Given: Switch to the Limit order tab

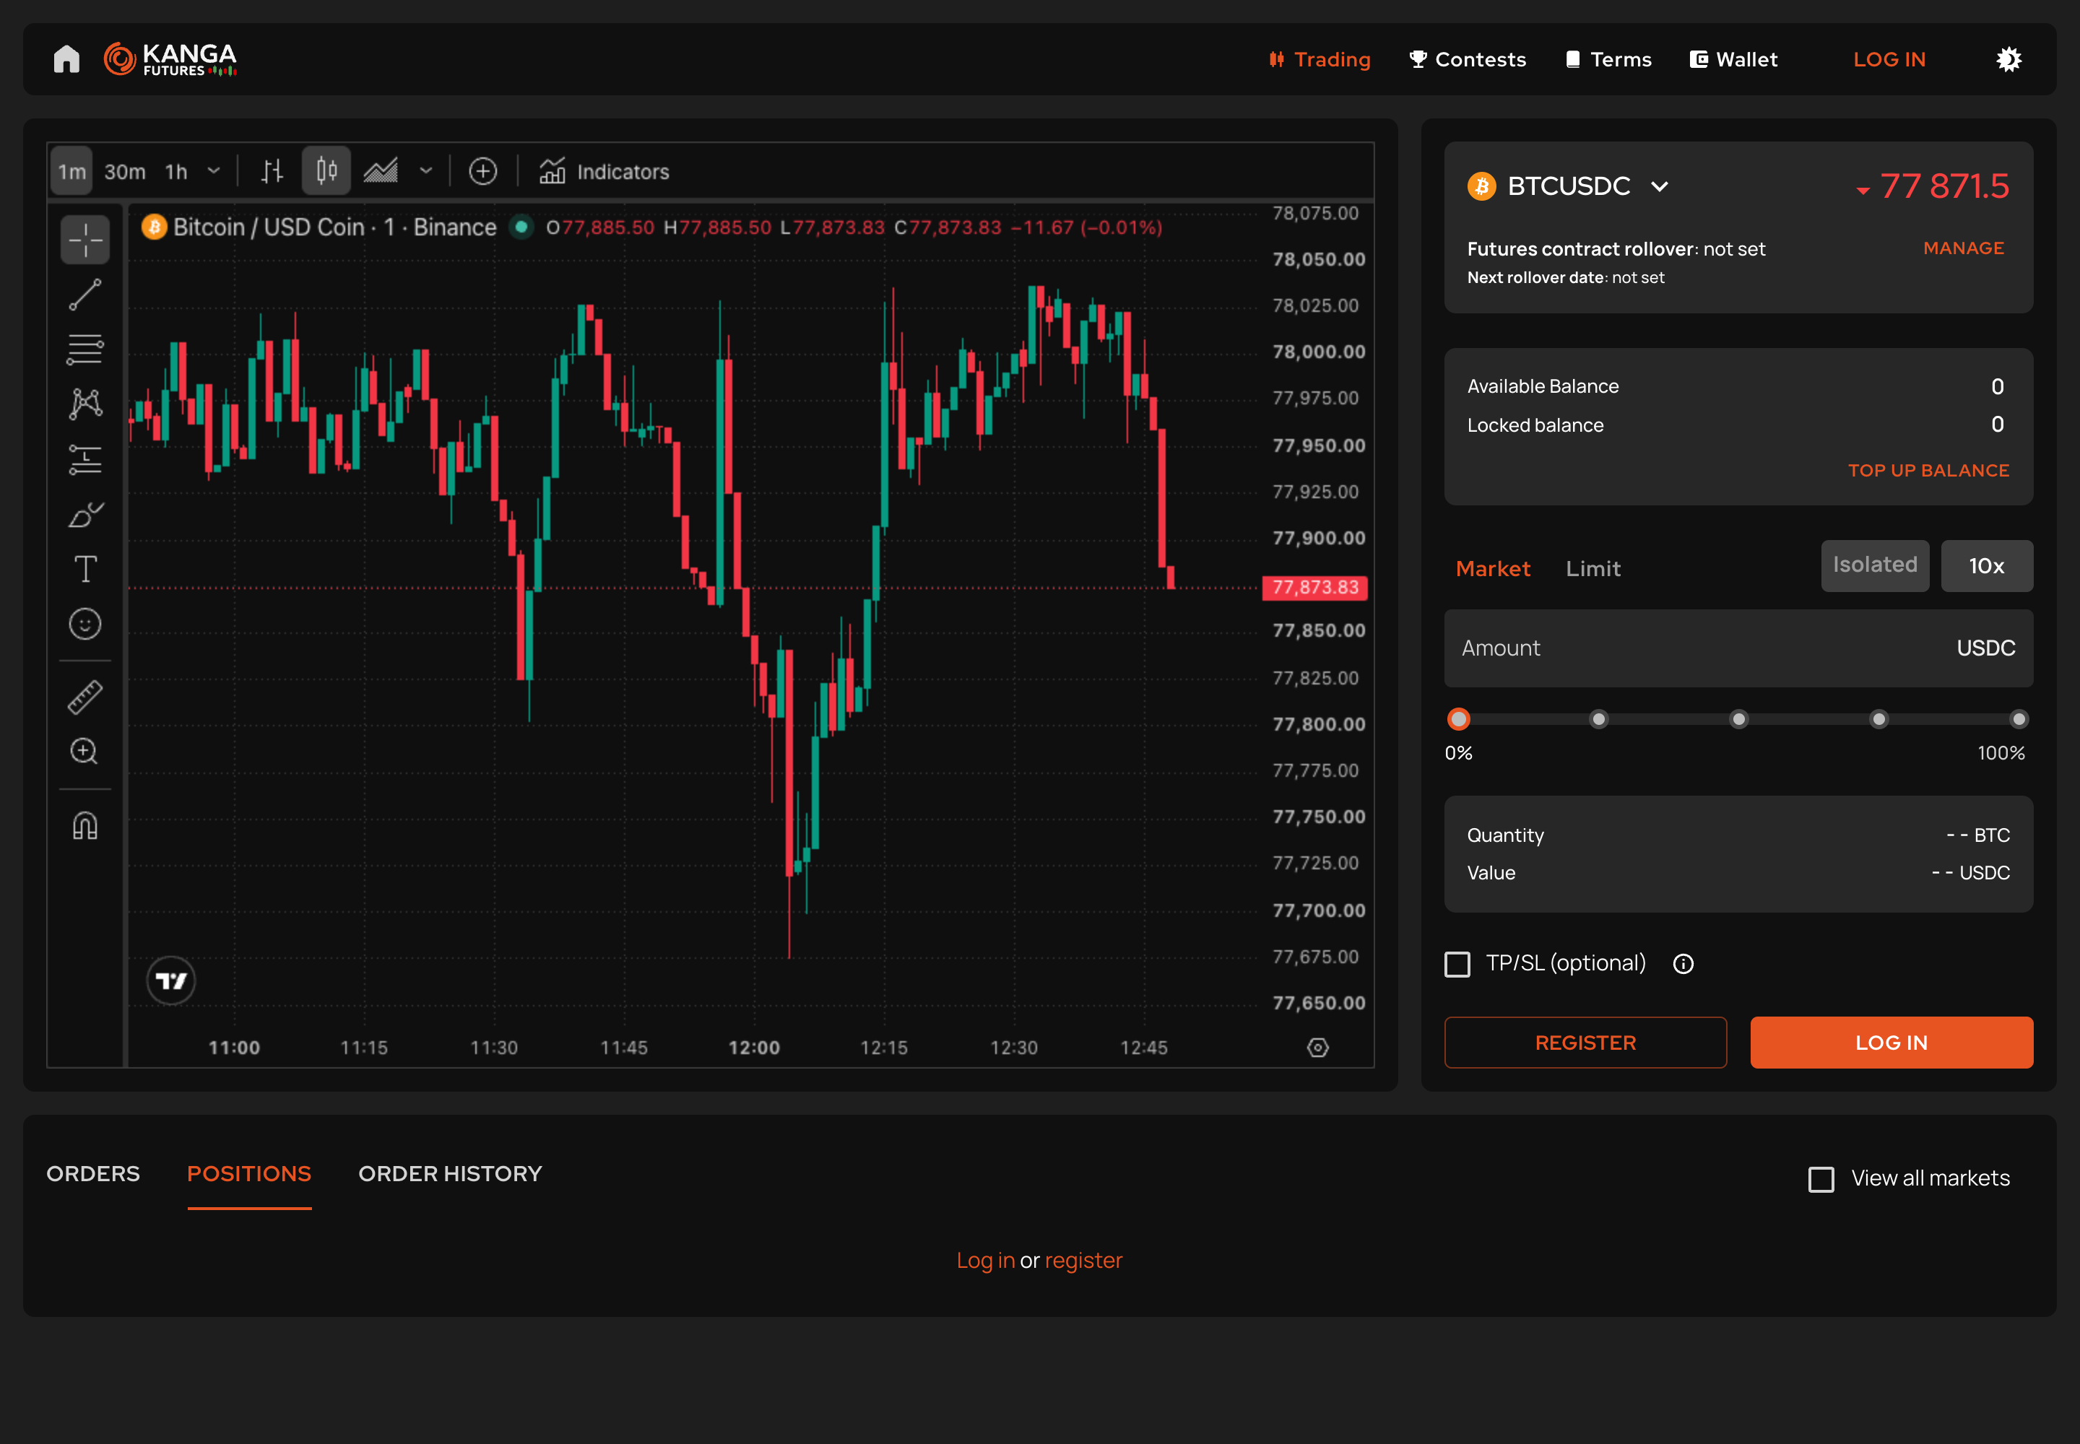Looking at the screenshot, I should pyautogui.click(x=1593, y=569).
